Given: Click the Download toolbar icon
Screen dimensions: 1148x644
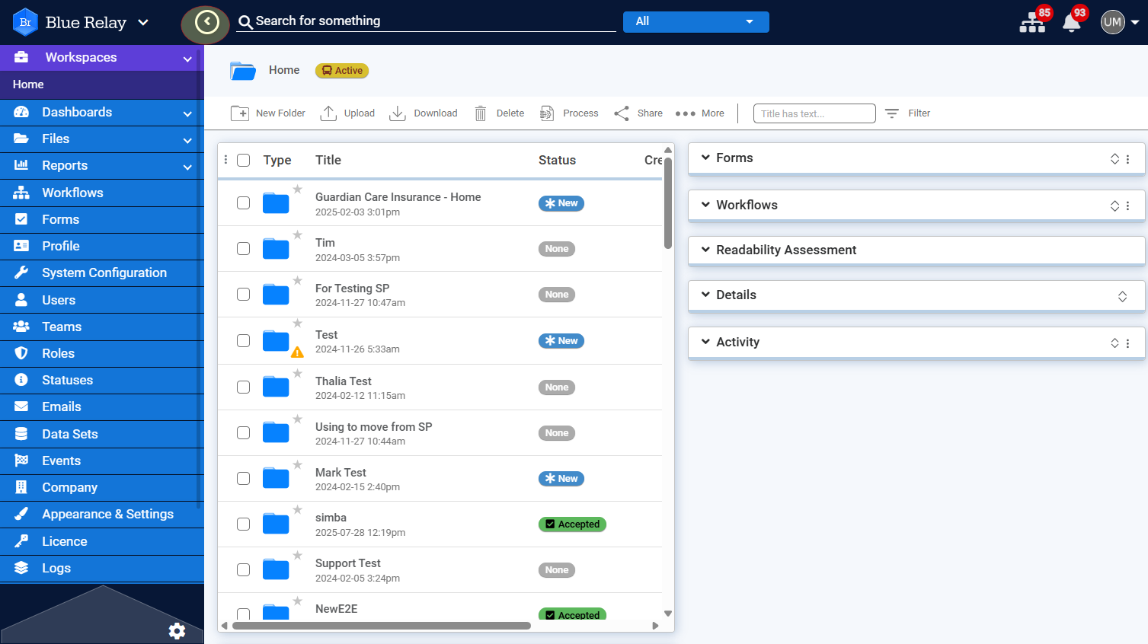Looking at the screenshot, I should point(397,113).
